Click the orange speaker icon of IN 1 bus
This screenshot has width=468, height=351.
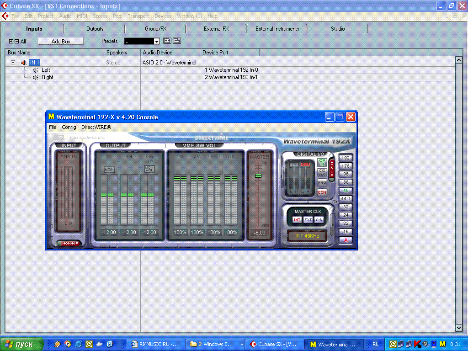(24, 63)
